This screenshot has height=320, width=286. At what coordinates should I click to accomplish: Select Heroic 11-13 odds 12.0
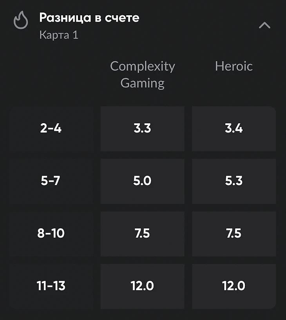[234, 286]
